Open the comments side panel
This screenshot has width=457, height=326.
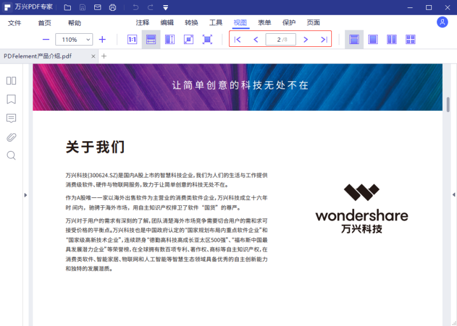coord(11,118)
